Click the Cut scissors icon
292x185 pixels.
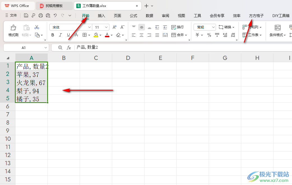tap(37, 27)
